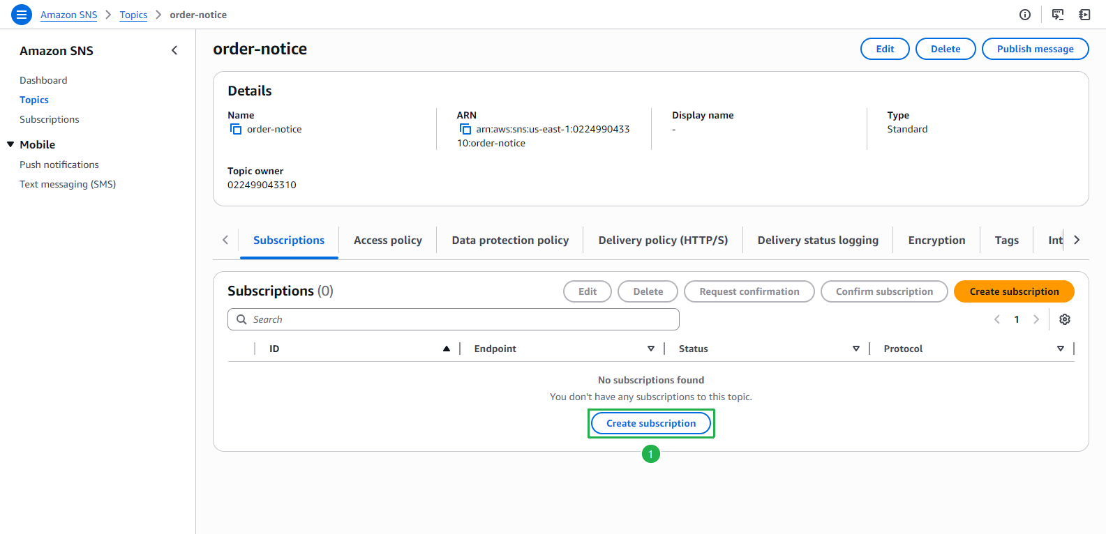Click the Request confirmation button
The width and height of the screenshot is (1106, 534).
[749, 291]
